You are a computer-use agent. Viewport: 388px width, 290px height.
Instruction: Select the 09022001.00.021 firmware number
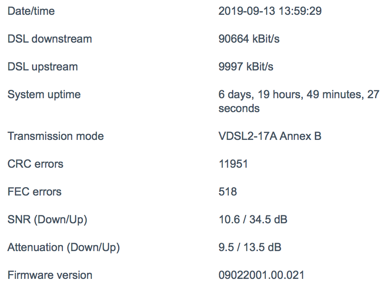coord(261,275)
